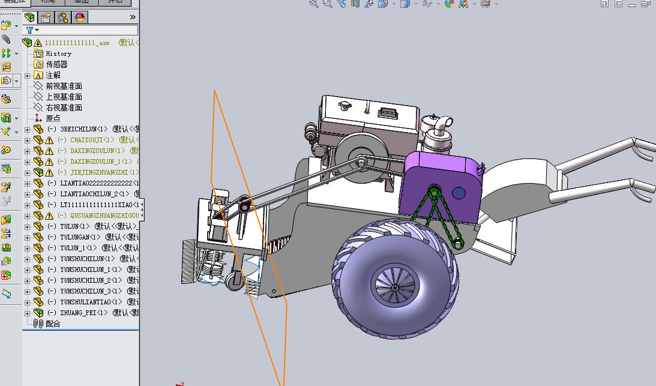Image resolution: width=656 pixels, height=386 pixels.
Task: Open the Clearance Verification tool
Action: [6, 233]
